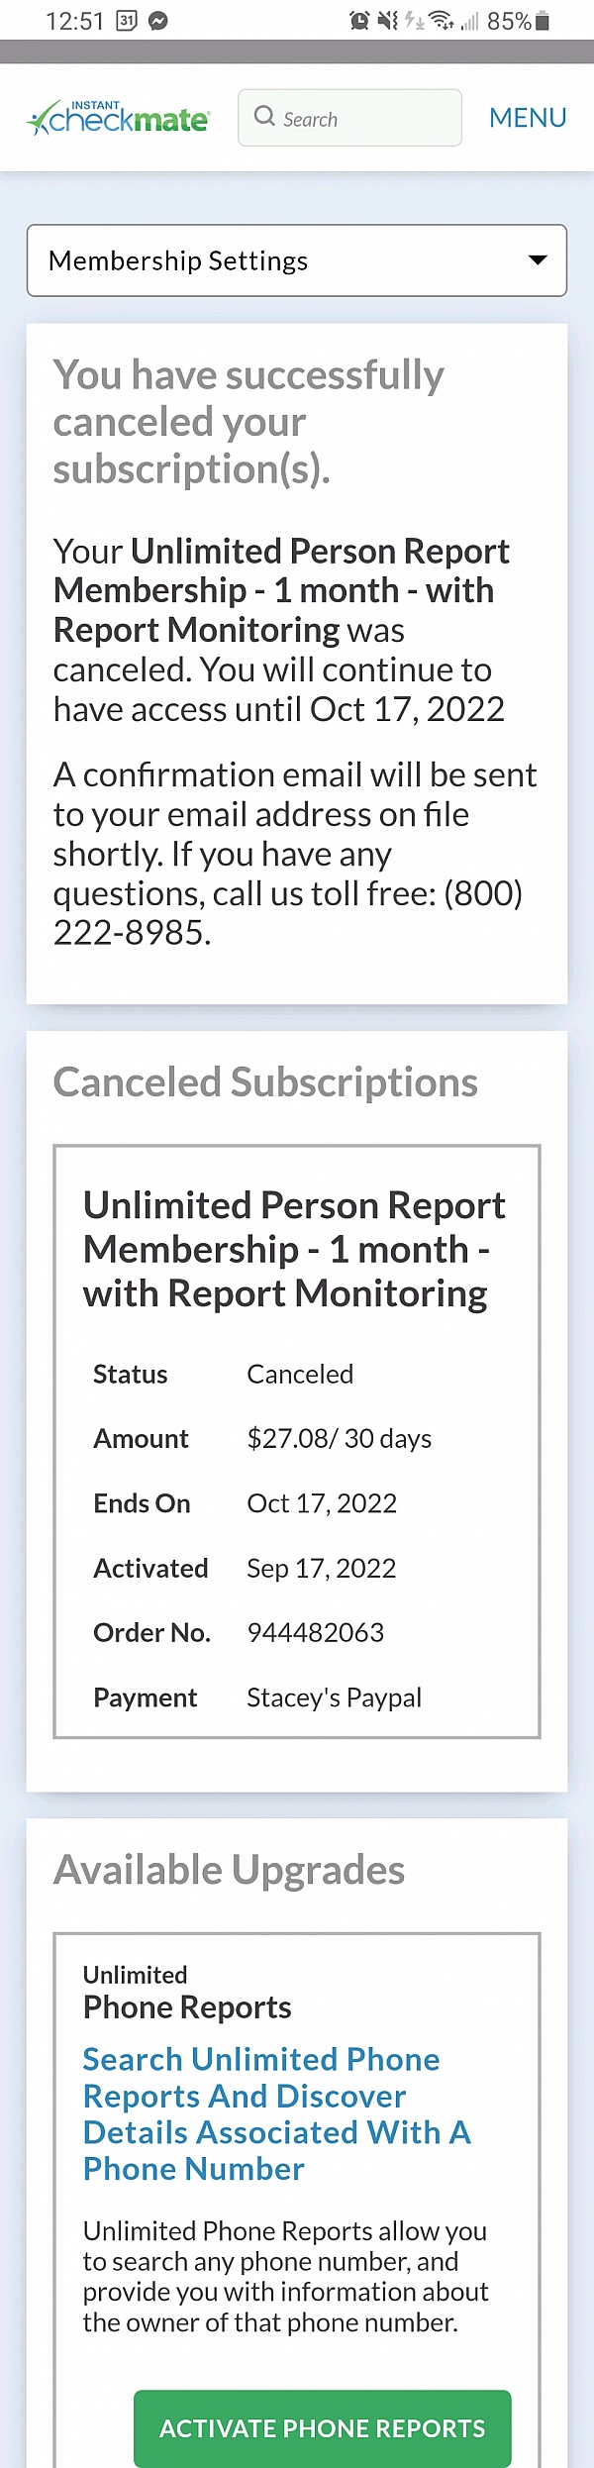This screenshot has height=2468, width=594.
Task: Tap the Available Upgrades heading
Action: coord(229,1870)
